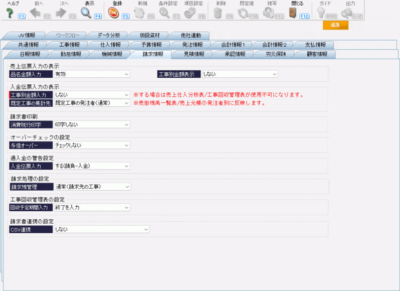The image size is (400, 291).
Task: Open the 品名金額入力 dropdown
Action: tap(91, 74)
